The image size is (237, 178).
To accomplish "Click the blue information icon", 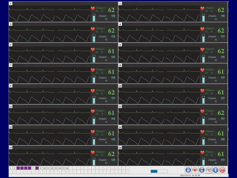I will tap(215, 170).
